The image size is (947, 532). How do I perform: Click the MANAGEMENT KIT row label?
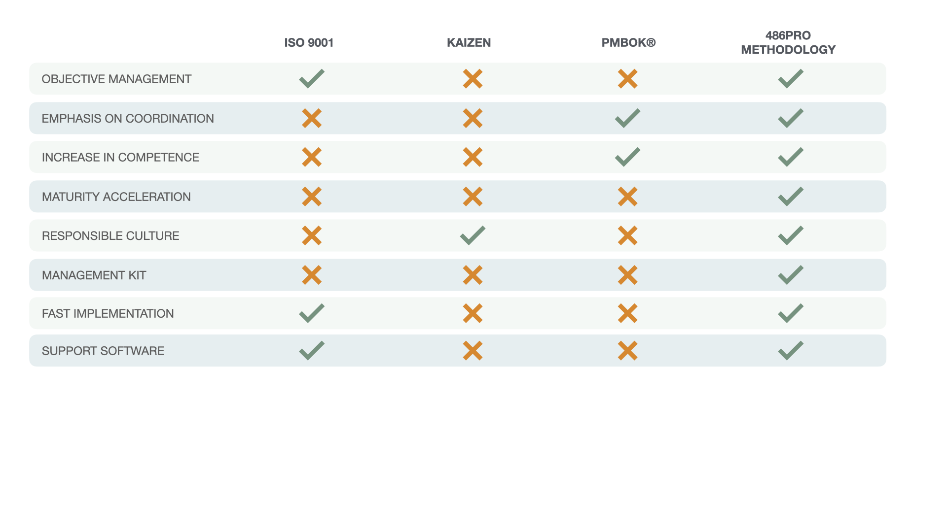click(x=94, y=275)
